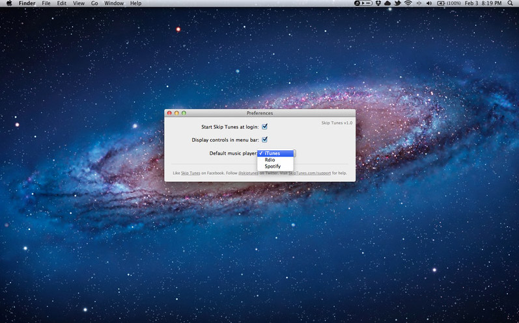Viewport: 519px width, 323px height.
Task: Select iTunes in the music player dropdown
Action: [x=273, y=153]
